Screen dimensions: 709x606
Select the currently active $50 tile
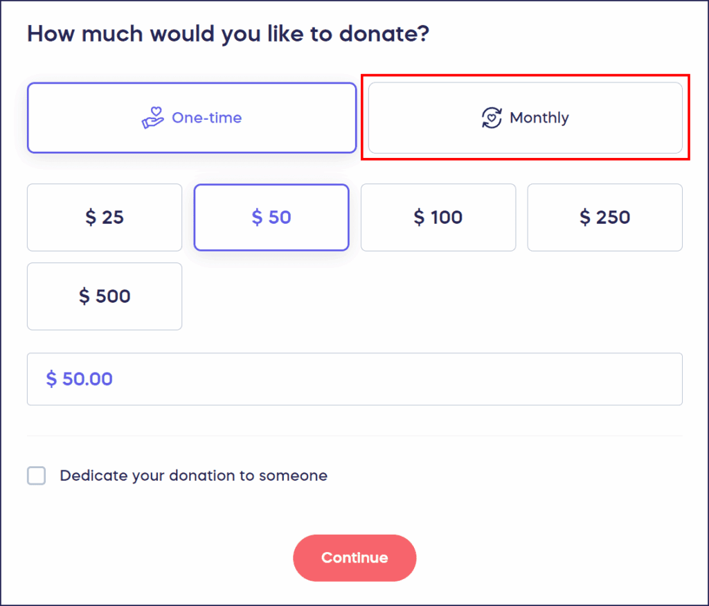point(271,217)
